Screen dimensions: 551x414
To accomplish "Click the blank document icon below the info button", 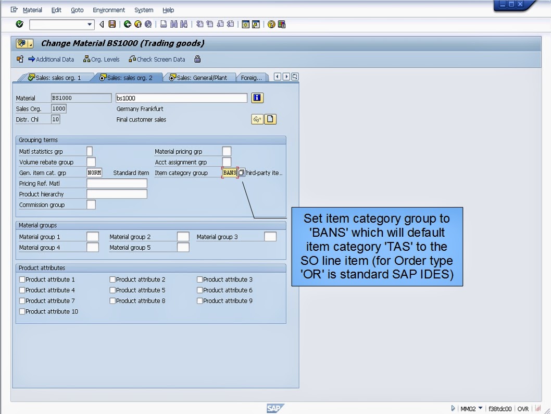I will pyautogui.click(x=270, y=119).
